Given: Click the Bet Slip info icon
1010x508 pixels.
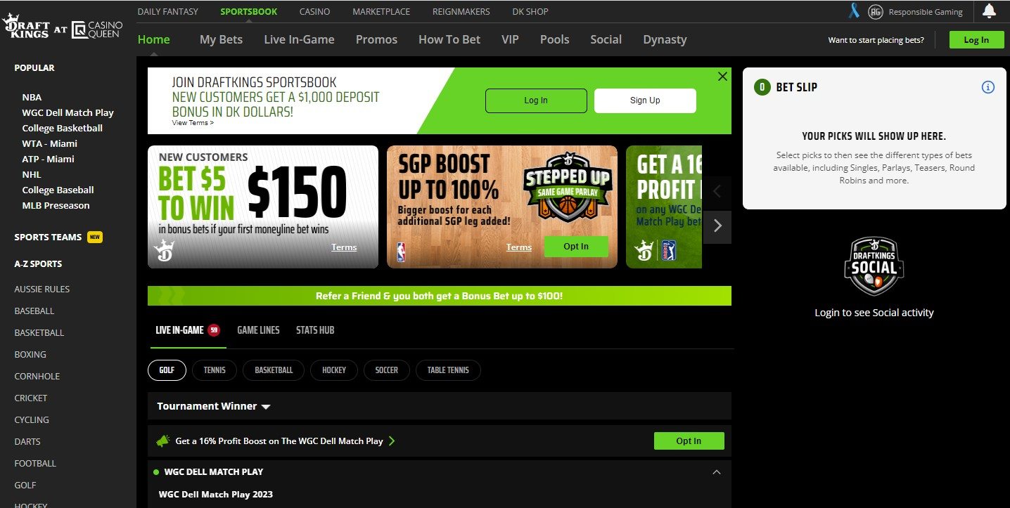Looking at the screenshot, I should tap(988, 87).
